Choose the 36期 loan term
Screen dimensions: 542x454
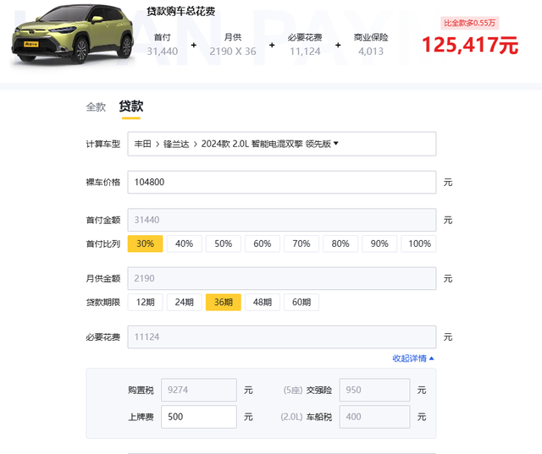pos(224,302)
